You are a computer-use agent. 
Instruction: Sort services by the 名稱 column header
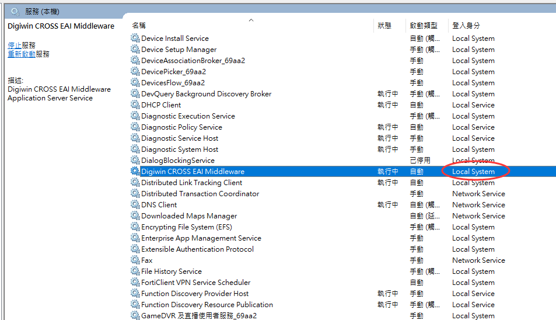139,26
